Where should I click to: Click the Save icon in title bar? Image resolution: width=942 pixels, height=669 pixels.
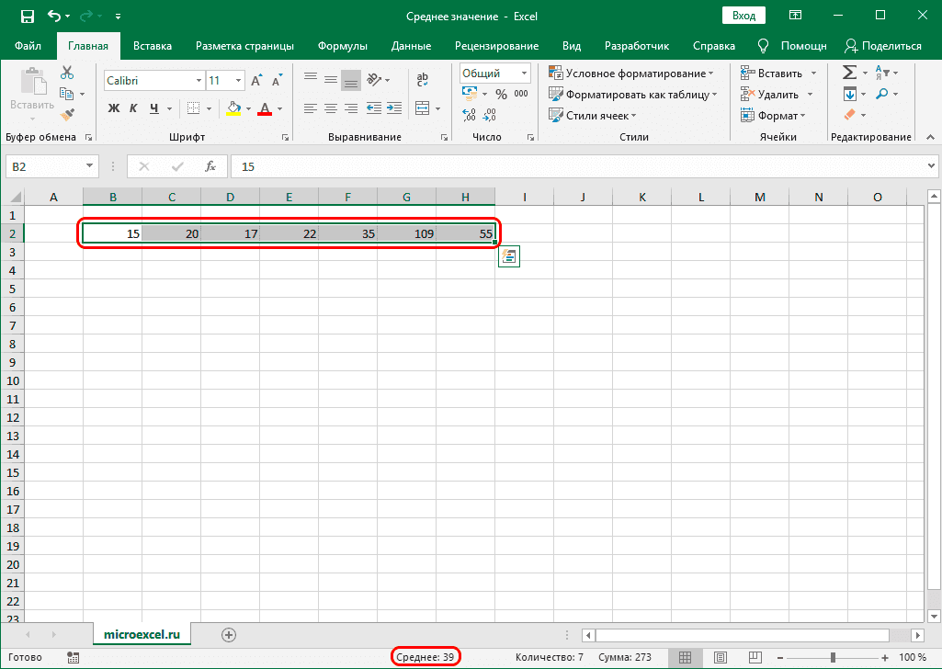tap(27, 16)
